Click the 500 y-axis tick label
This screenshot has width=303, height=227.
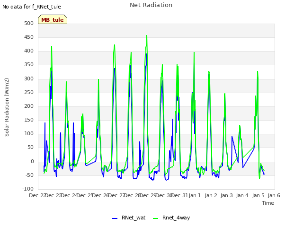(29, 23)
